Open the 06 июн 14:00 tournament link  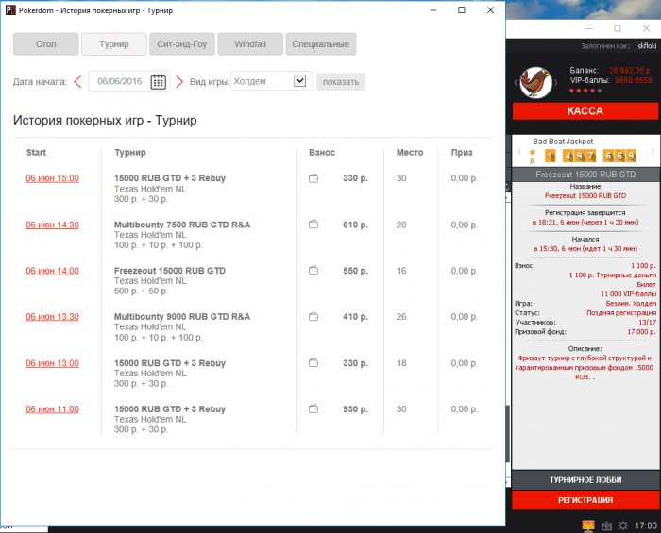[x=52, y=271]
